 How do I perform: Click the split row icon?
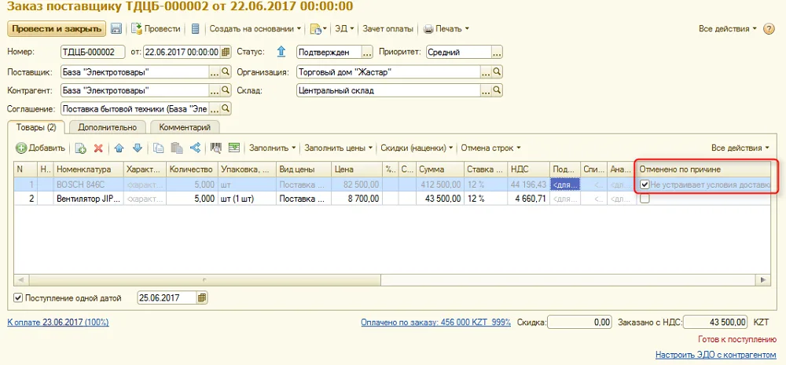click(x=195, y=148)
